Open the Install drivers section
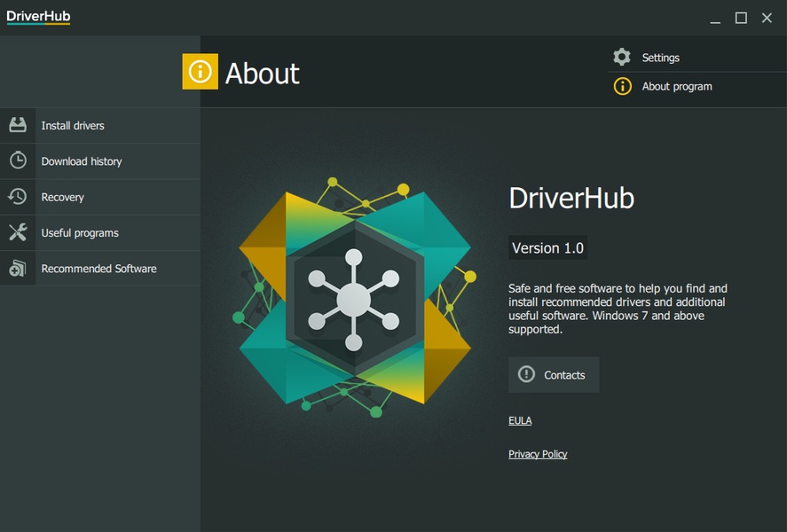787x532 pixels. point(73,126)
